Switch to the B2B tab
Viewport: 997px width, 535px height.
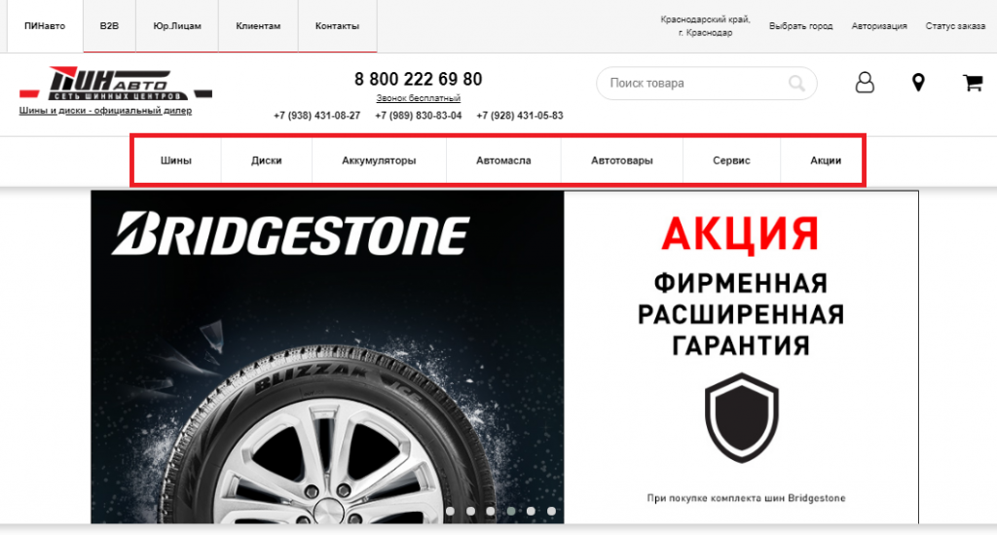coord(109,26)
